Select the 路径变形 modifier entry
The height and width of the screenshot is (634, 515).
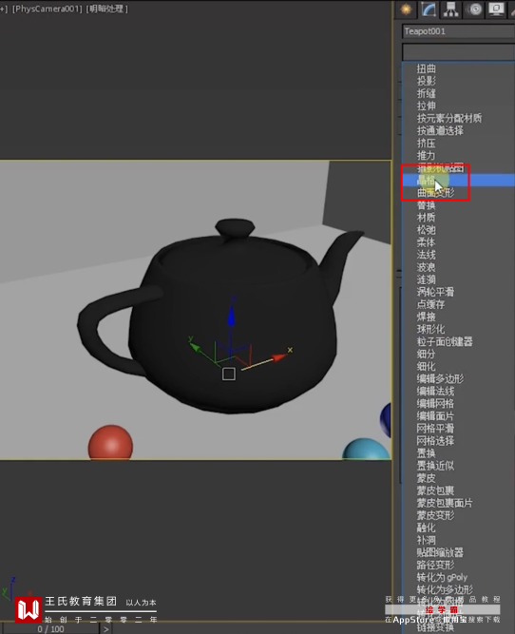point(435,565)
